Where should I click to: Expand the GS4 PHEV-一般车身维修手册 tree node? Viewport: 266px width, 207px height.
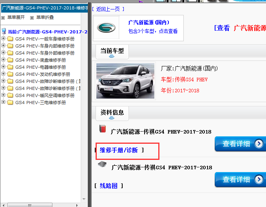point(3,38)
